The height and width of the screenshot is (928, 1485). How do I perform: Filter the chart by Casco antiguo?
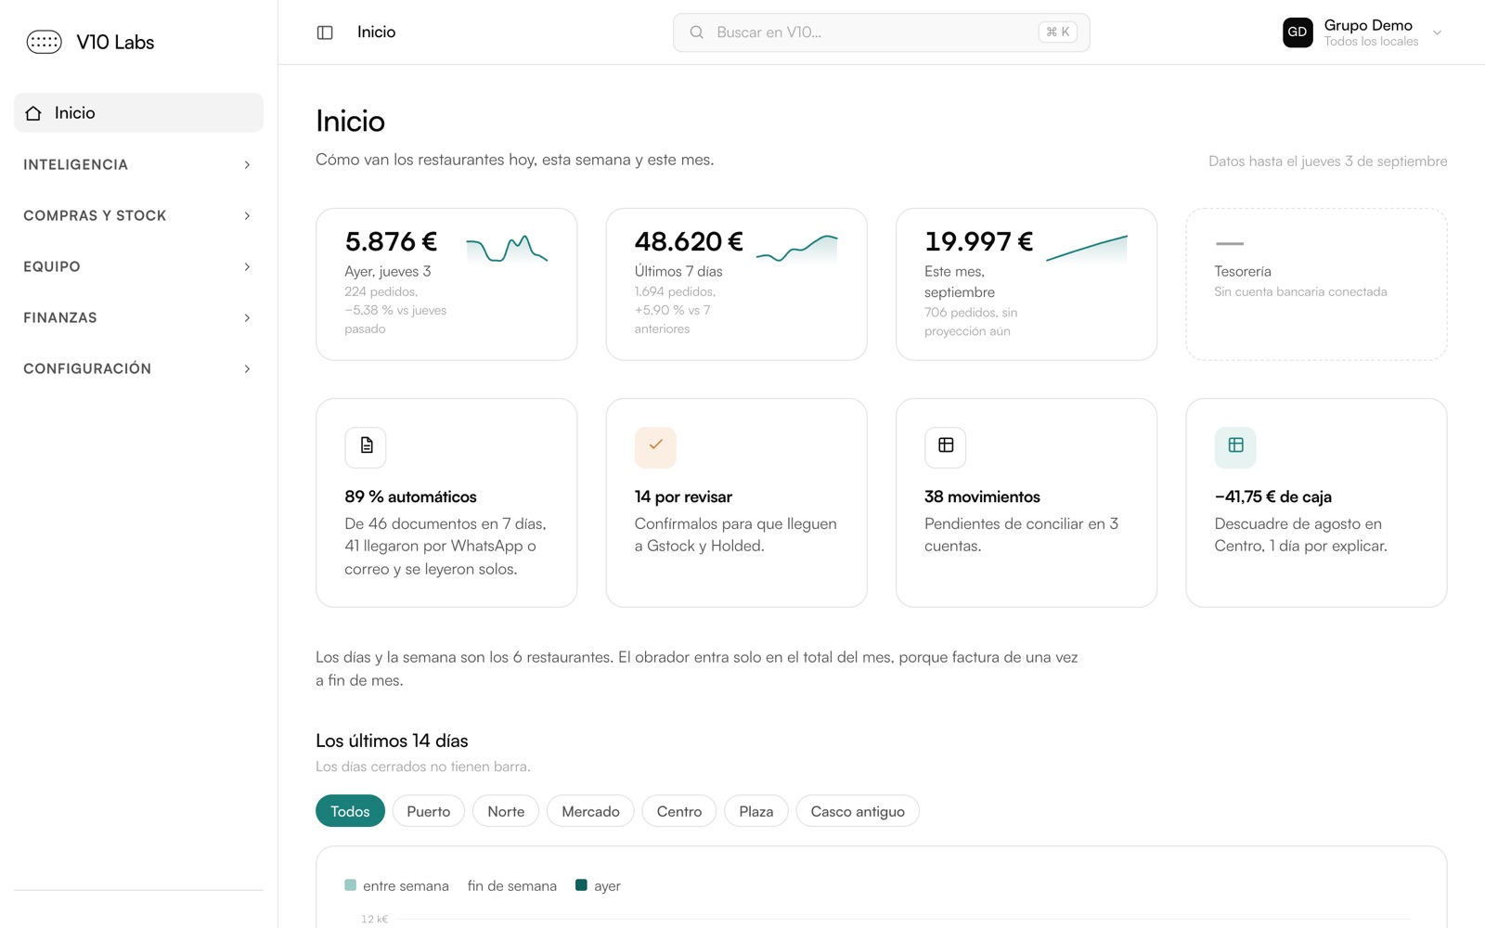(x=858, y=811)
